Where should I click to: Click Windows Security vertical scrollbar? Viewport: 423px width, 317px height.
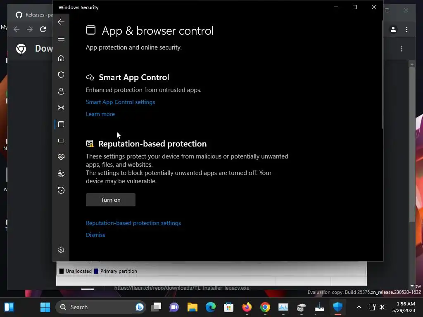coord(382,75)
